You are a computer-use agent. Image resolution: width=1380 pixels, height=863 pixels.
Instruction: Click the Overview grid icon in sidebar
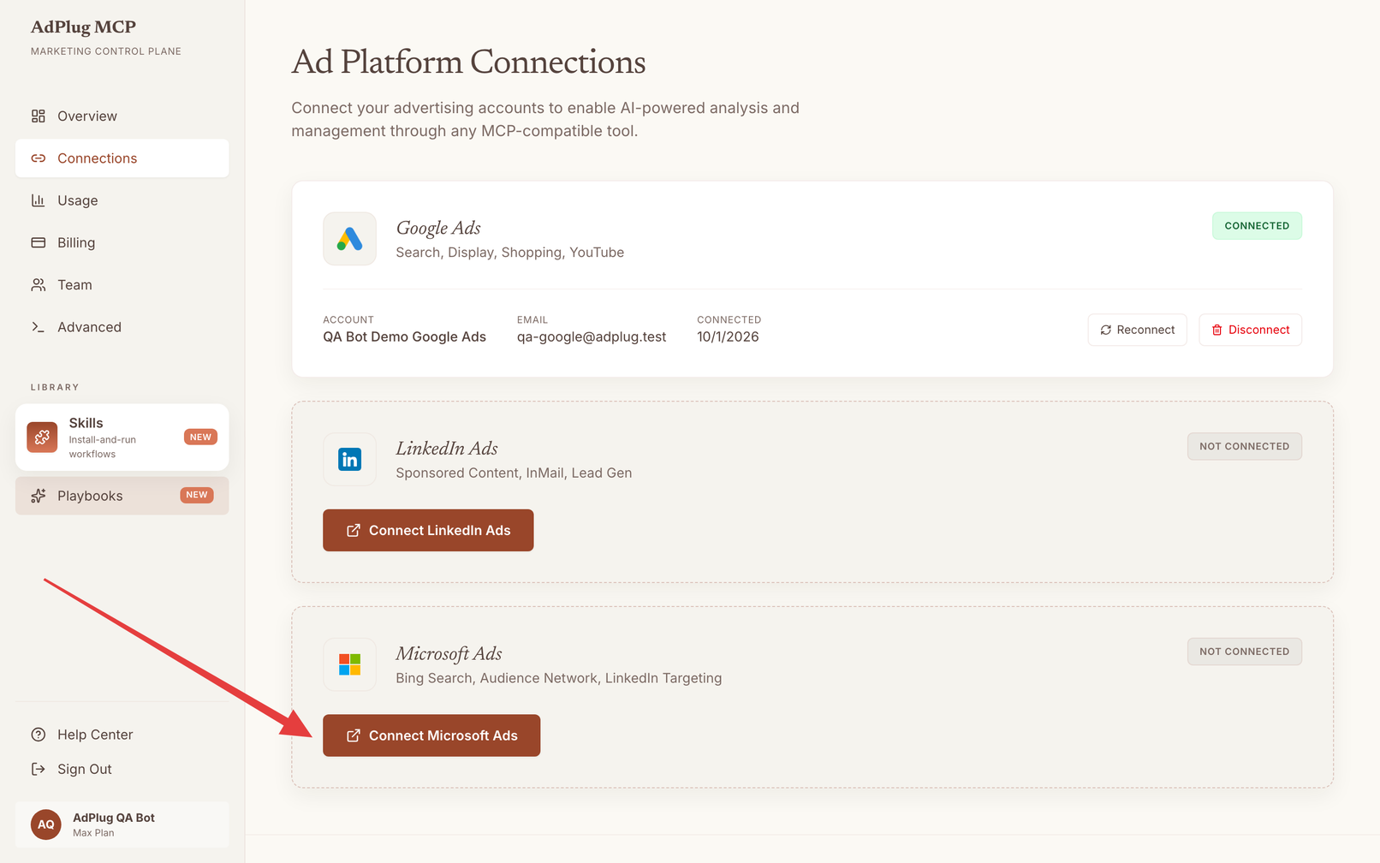[39, 116]
